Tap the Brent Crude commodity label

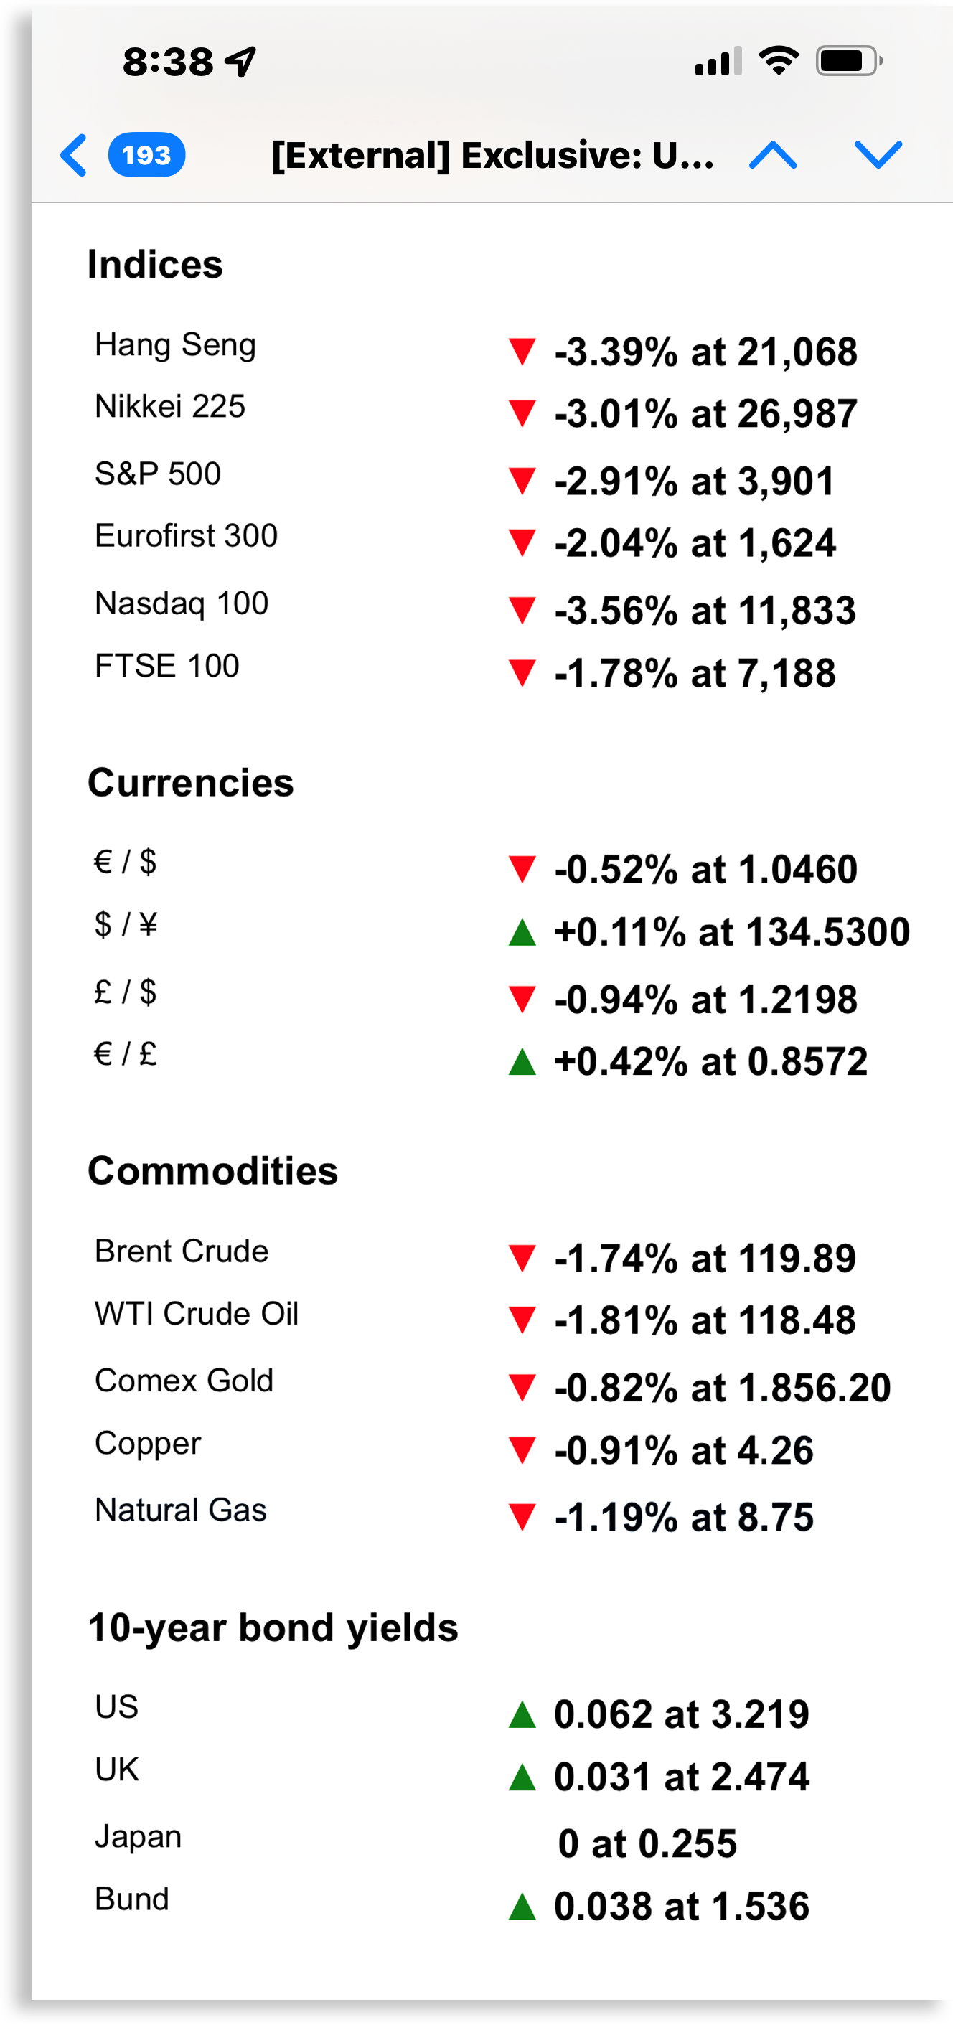(x=182, y=1251)
